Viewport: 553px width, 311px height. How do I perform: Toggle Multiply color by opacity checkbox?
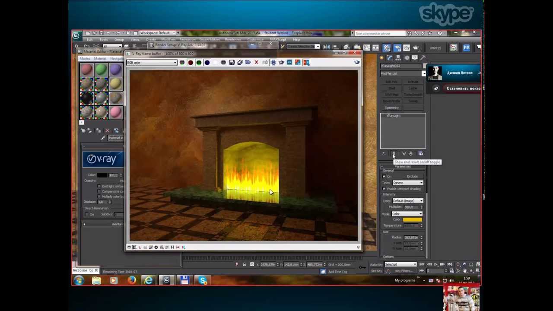(99, 197)
